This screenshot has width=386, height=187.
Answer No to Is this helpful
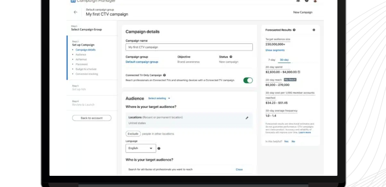[293, 141]
